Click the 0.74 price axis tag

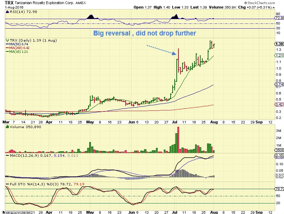pos(279,85)
